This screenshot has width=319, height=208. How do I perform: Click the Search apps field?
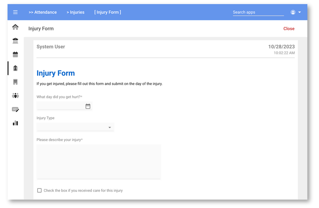258,12
